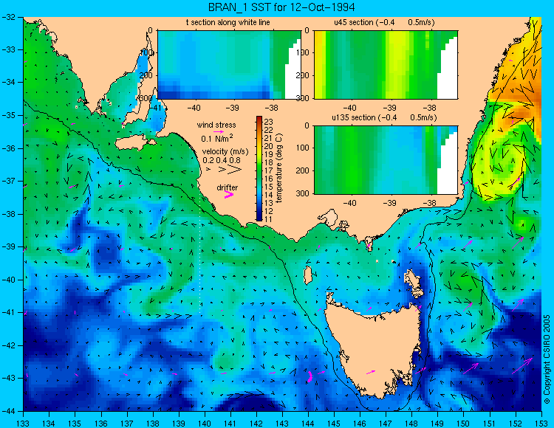
Task: Click the '14' value on the color bar
Action: pyautogui.click(x=269, y=195)
